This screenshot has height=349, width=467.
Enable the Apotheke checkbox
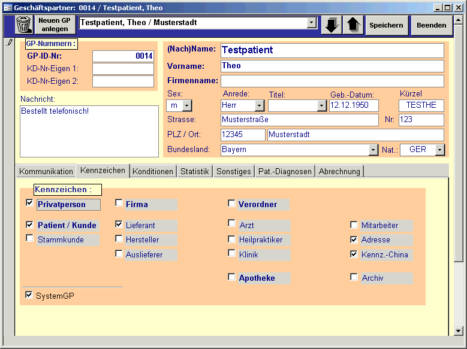point(231,277)
